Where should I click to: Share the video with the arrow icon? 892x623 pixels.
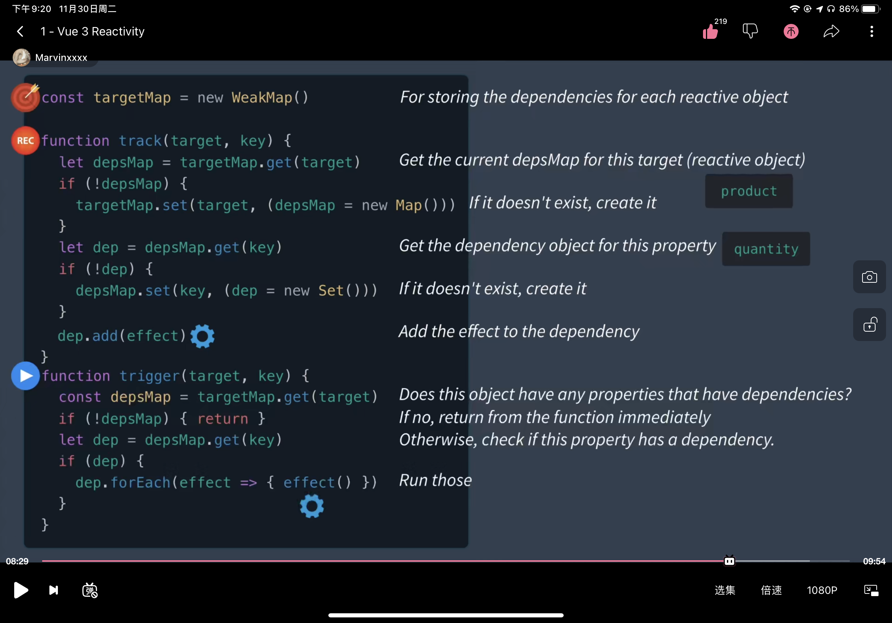coord(831,31)
